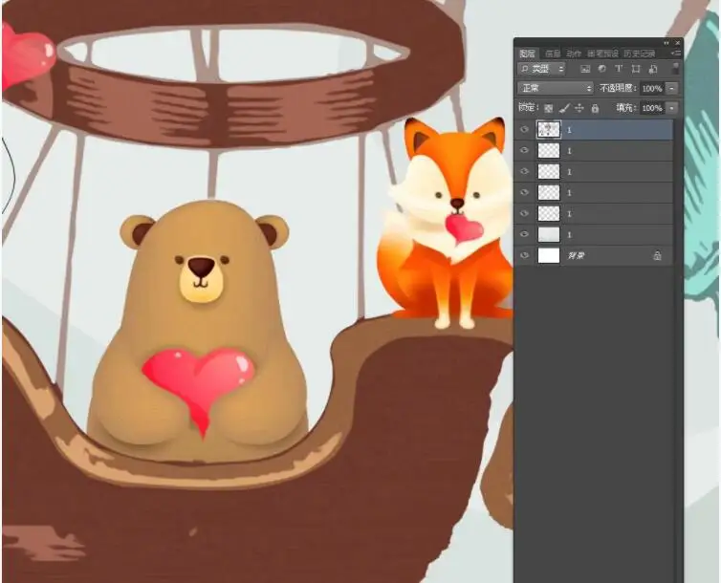Viewport: 721px width, 583px height.
Task: Open the Layers panel flyout menu icon
Action: (675, 54)
